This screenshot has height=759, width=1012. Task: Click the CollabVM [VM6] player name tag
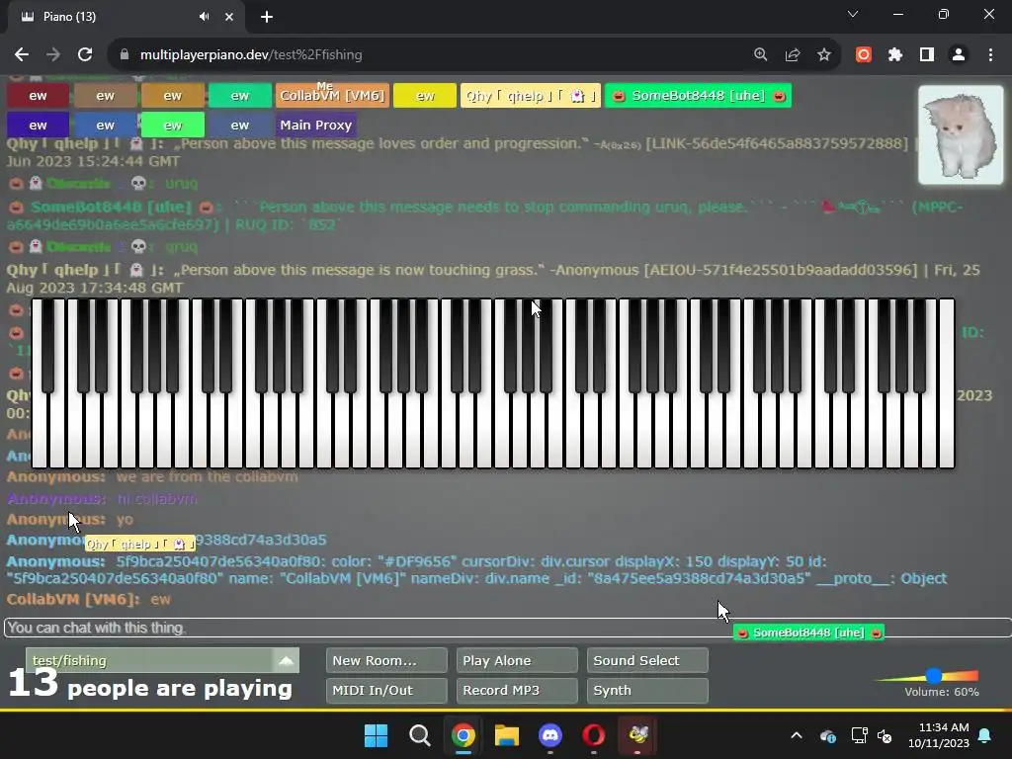pyautogui.click(x=332, y=96)
